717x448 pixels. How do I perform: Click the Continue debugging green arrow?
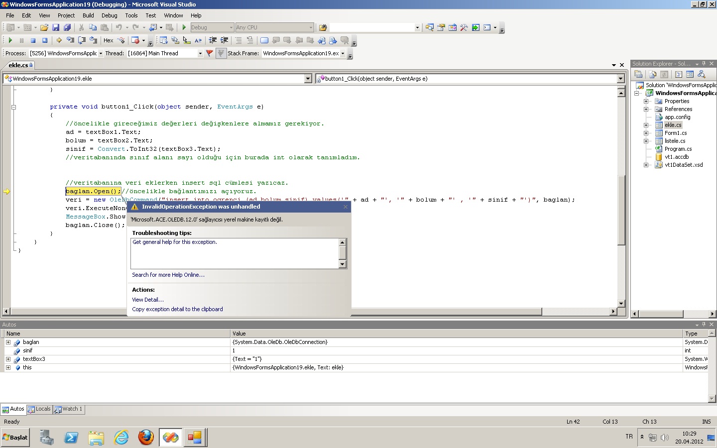point(10,40)
